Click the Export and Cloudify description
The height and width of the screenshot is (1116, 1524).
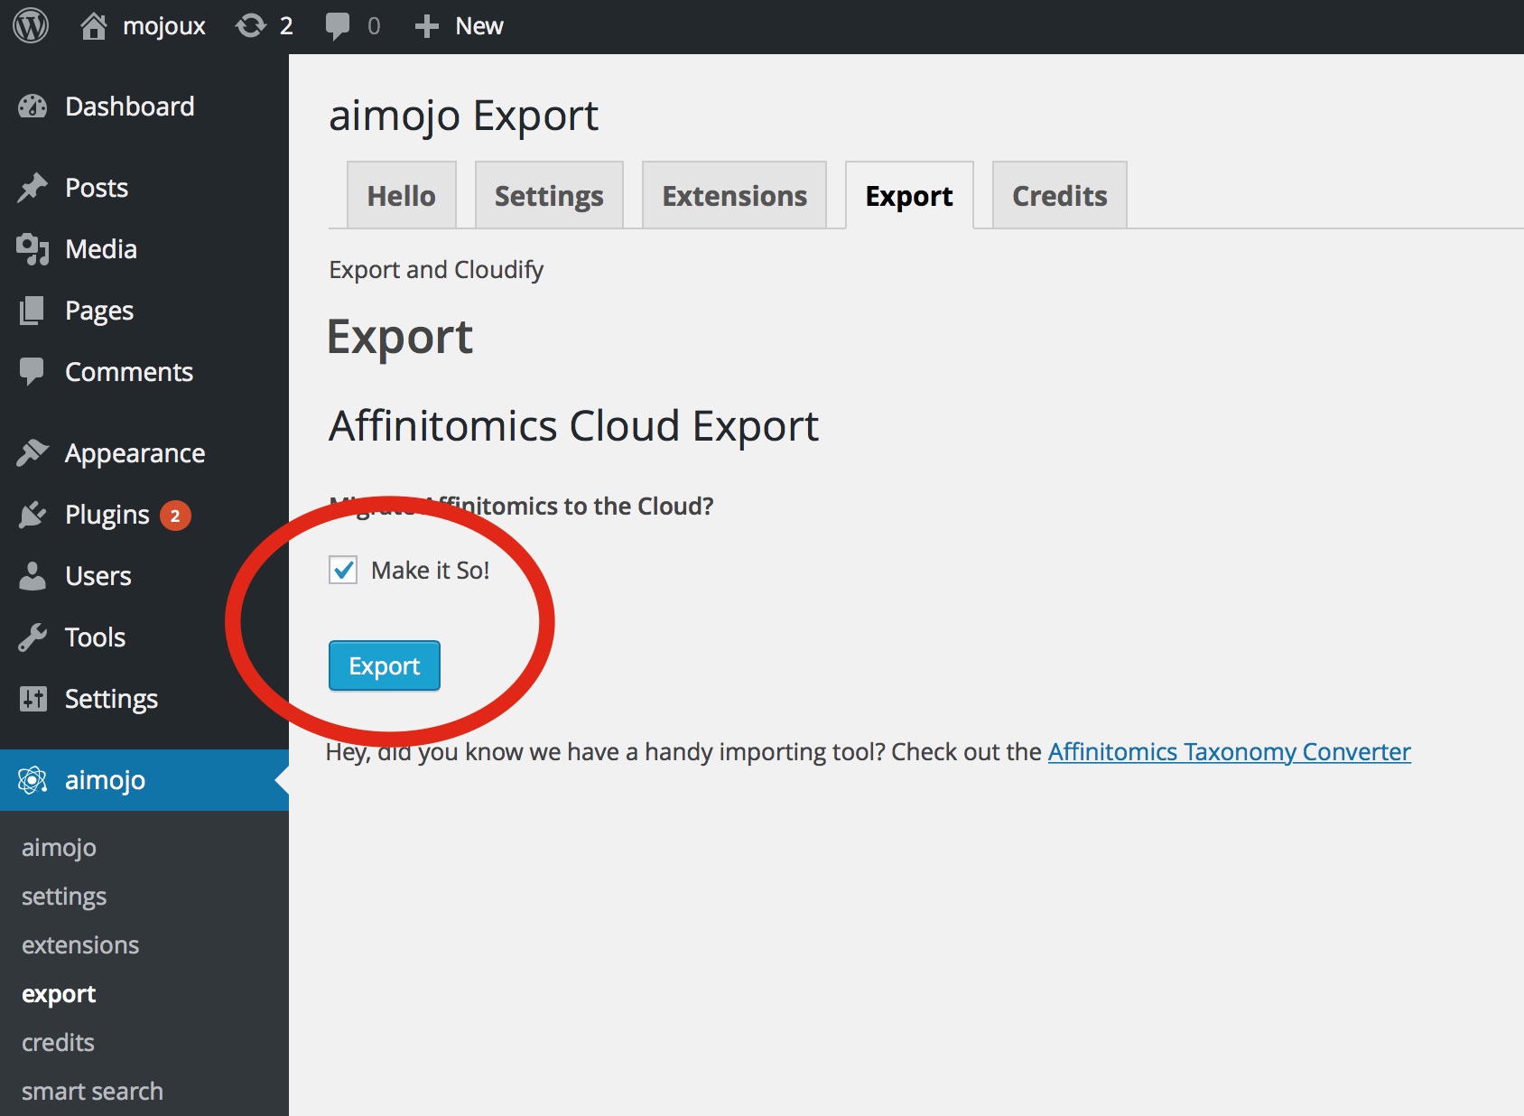(436, 270)
